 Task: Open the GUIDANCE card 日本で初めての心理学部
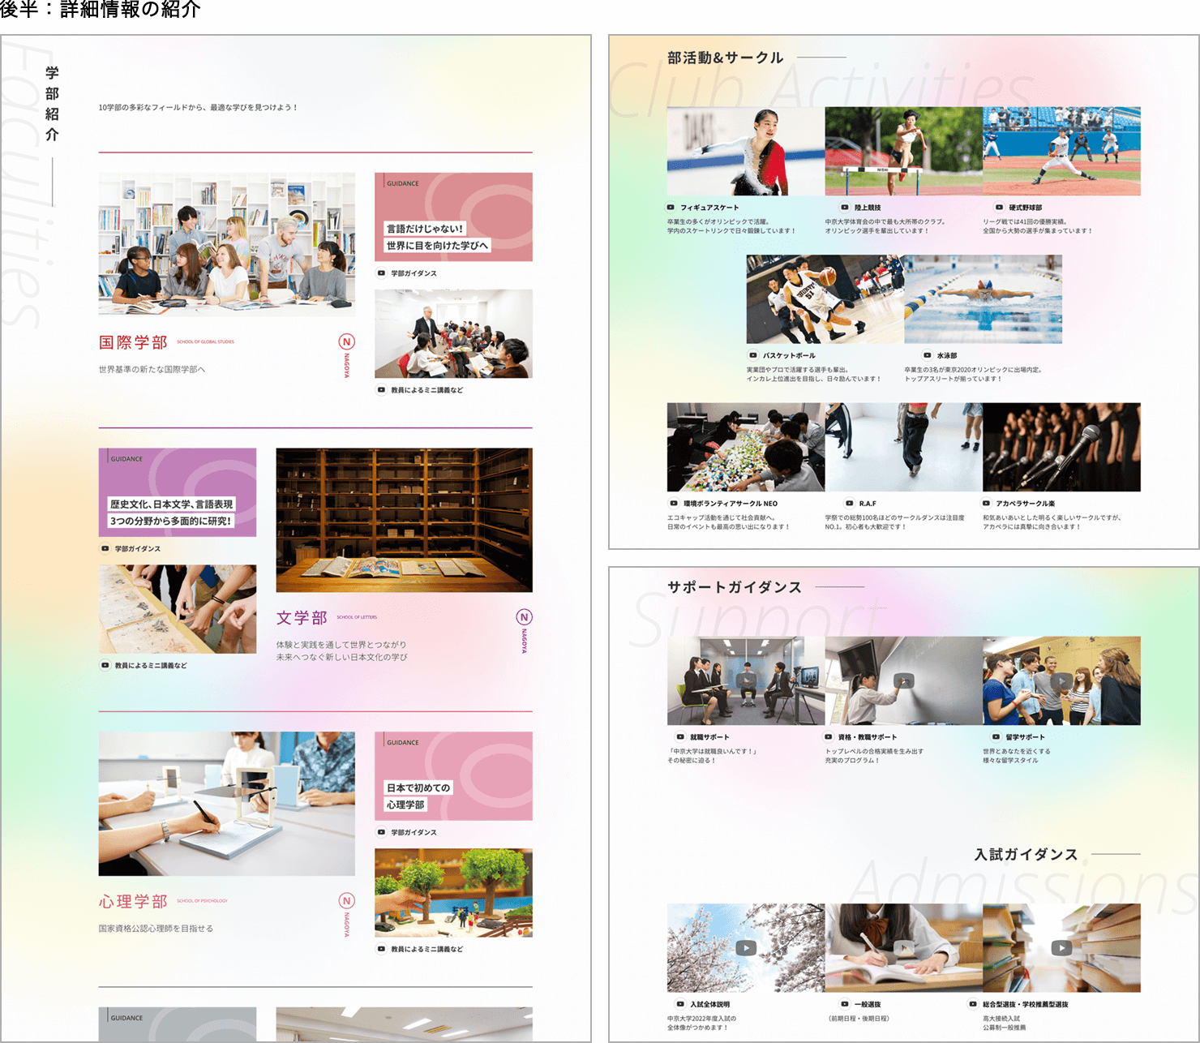point(453,776)
